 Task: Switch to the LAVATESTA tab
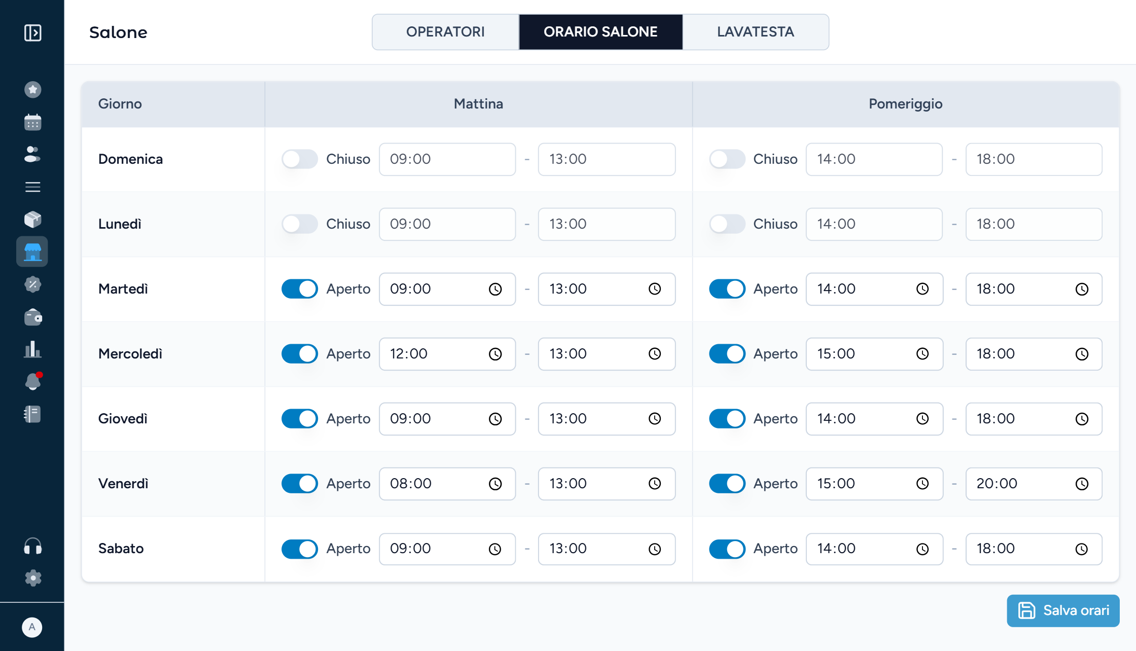click(755, 32)
